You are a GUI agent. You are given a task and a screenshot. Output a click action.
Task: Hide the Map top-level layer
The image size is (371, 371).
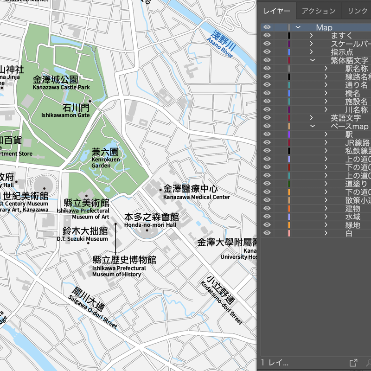(x=267, y=27)
